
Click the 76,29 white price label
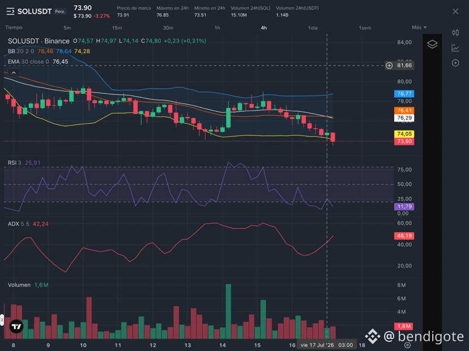pyautogui.click(x=404, y=118)
